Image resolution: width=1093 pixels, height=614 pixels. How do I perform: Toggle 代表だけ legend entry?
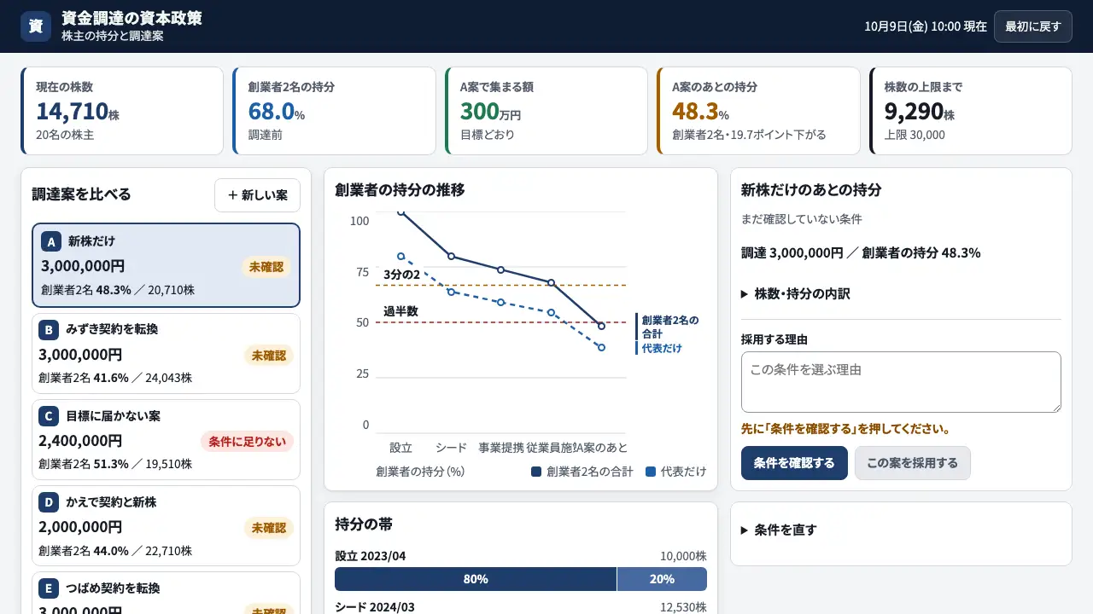676,472
